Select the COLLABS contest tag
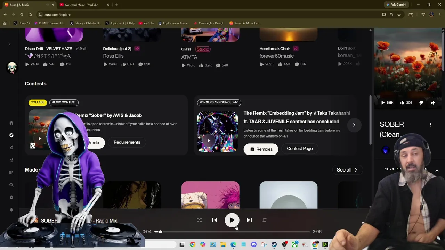The width and height of the screenshot is (445, 250). click(38, 102)
